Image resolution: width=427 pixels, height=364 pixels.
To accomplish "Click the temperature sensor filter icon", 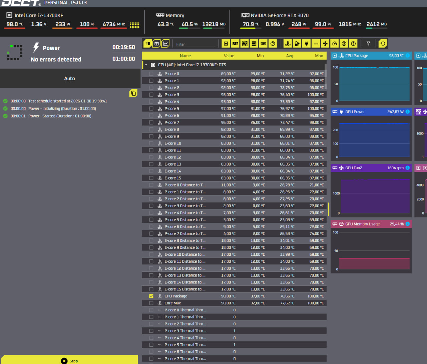I will click(x=288, y=44).
